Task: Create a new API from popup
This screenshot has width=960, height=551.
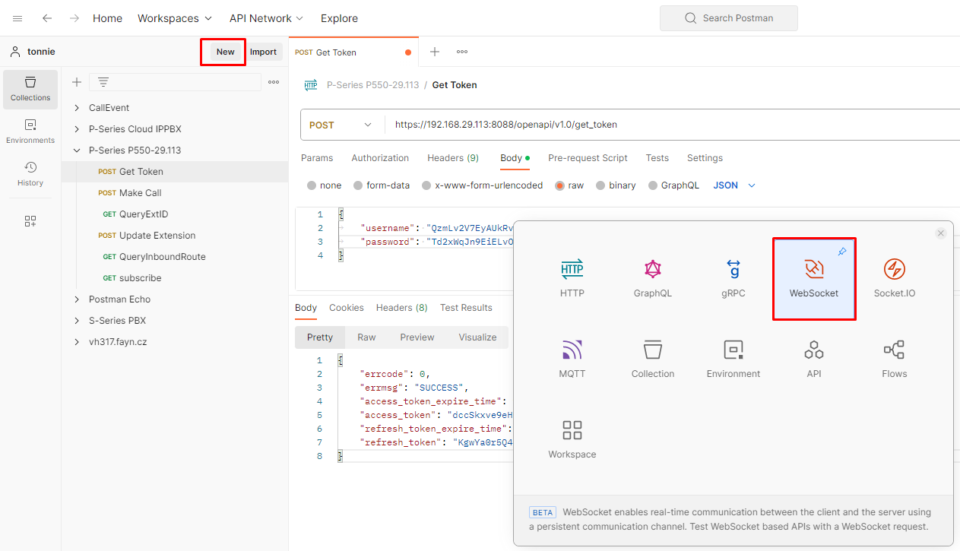Action: pyautogui.click(x=814, y=359)
